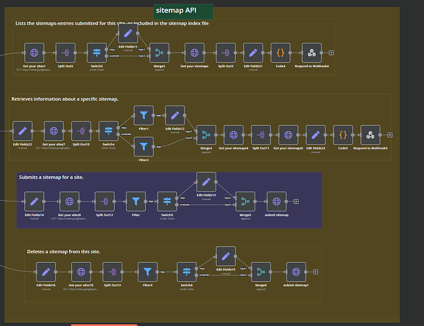Image resolution: width=424 pixels, height=326 pixels.
Task: Click the Get your sitemaps5 node
Action: tap(289, 135)
